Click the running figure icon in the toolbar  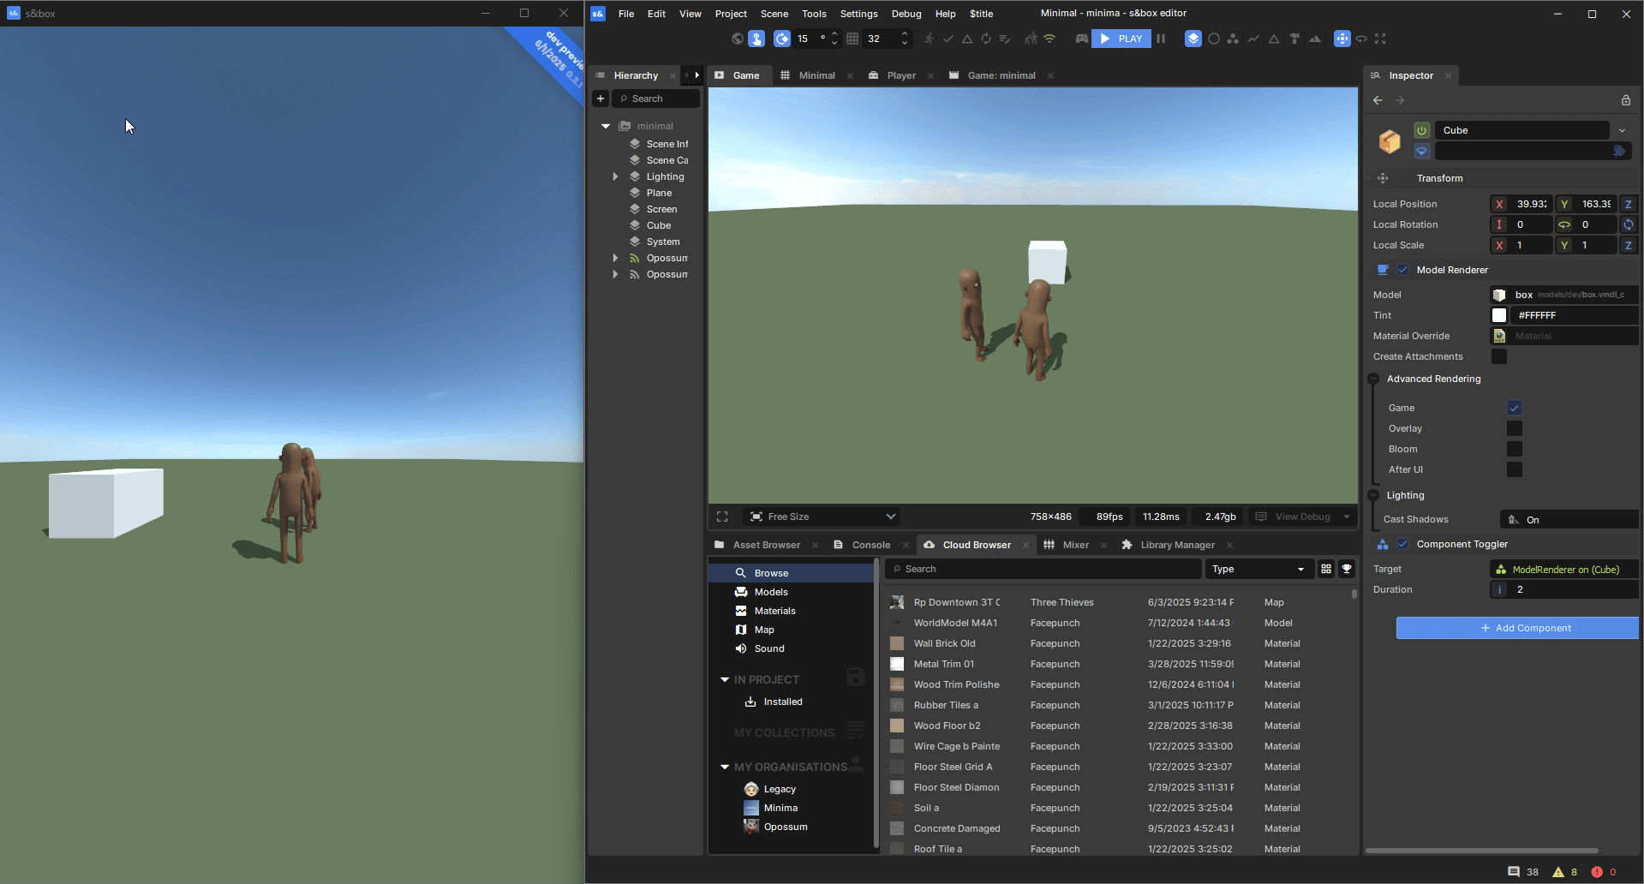point(930,39)
